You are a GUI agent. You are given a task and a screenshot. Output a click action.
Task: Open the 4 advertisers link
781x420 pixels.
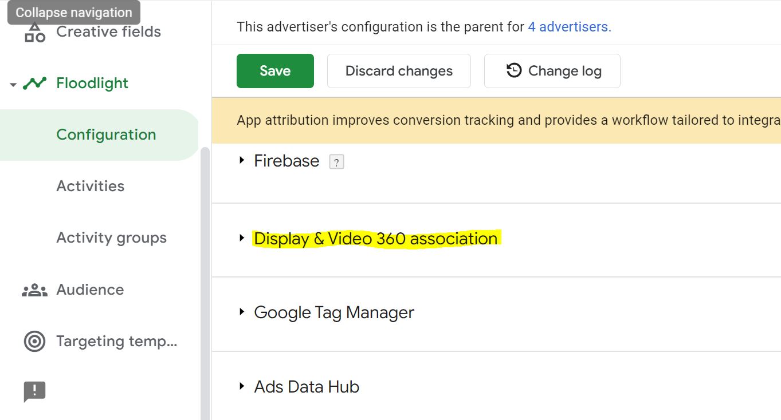(570, 27)
